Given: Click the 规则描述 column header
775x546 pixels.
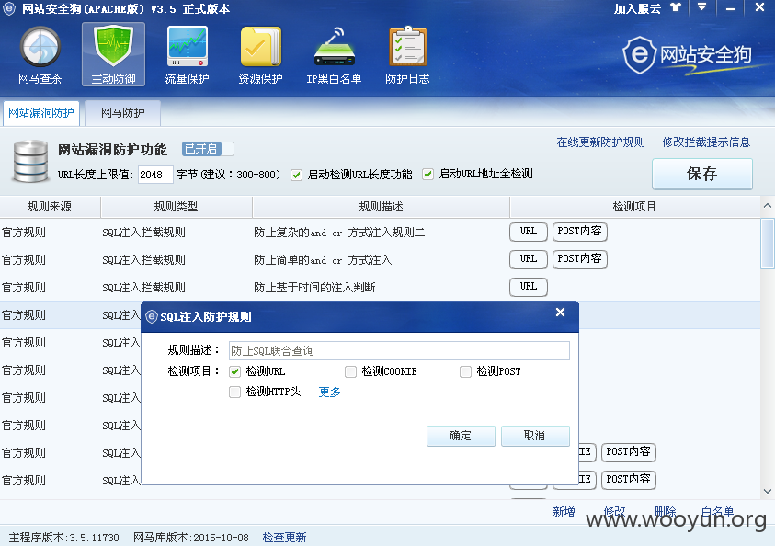Looking at the screenshot, I should pos(381,207).
